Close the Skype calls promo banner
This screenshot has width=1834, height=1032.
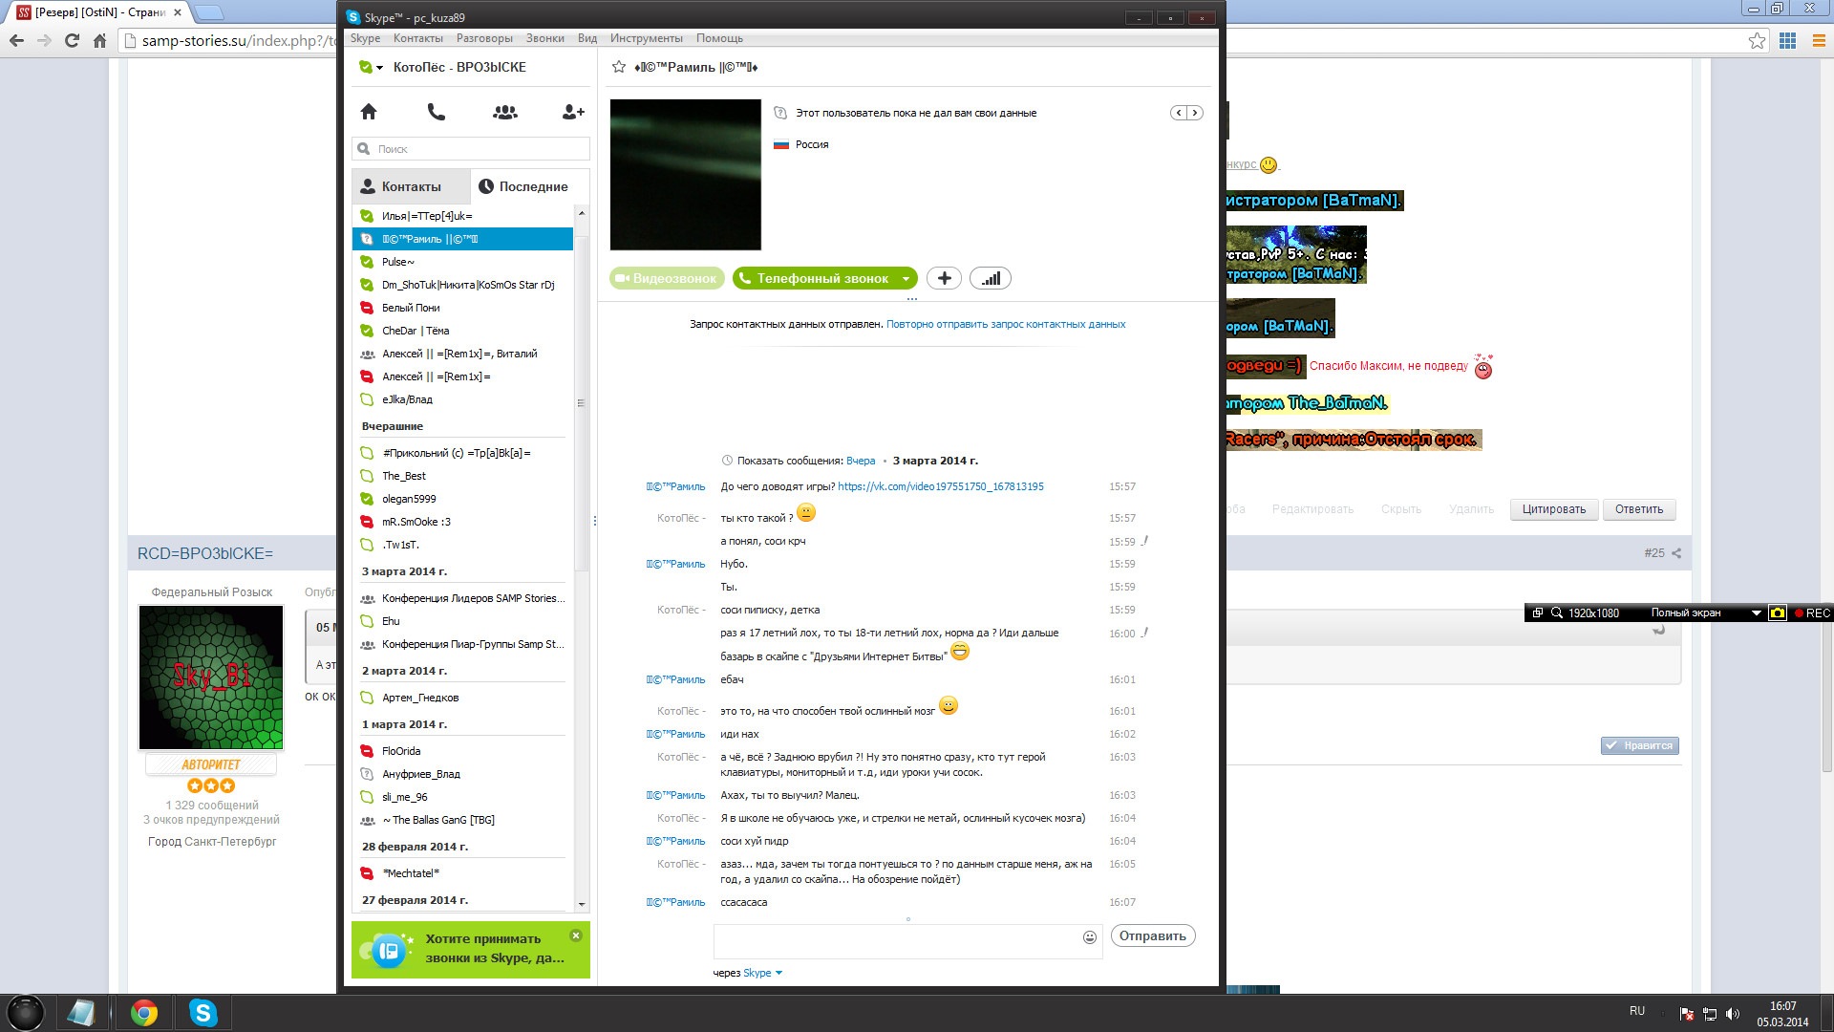576,935
